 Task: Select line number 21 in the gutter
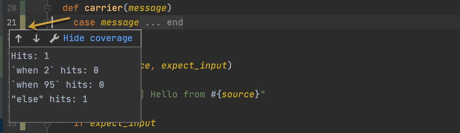[x=11, y=23]
